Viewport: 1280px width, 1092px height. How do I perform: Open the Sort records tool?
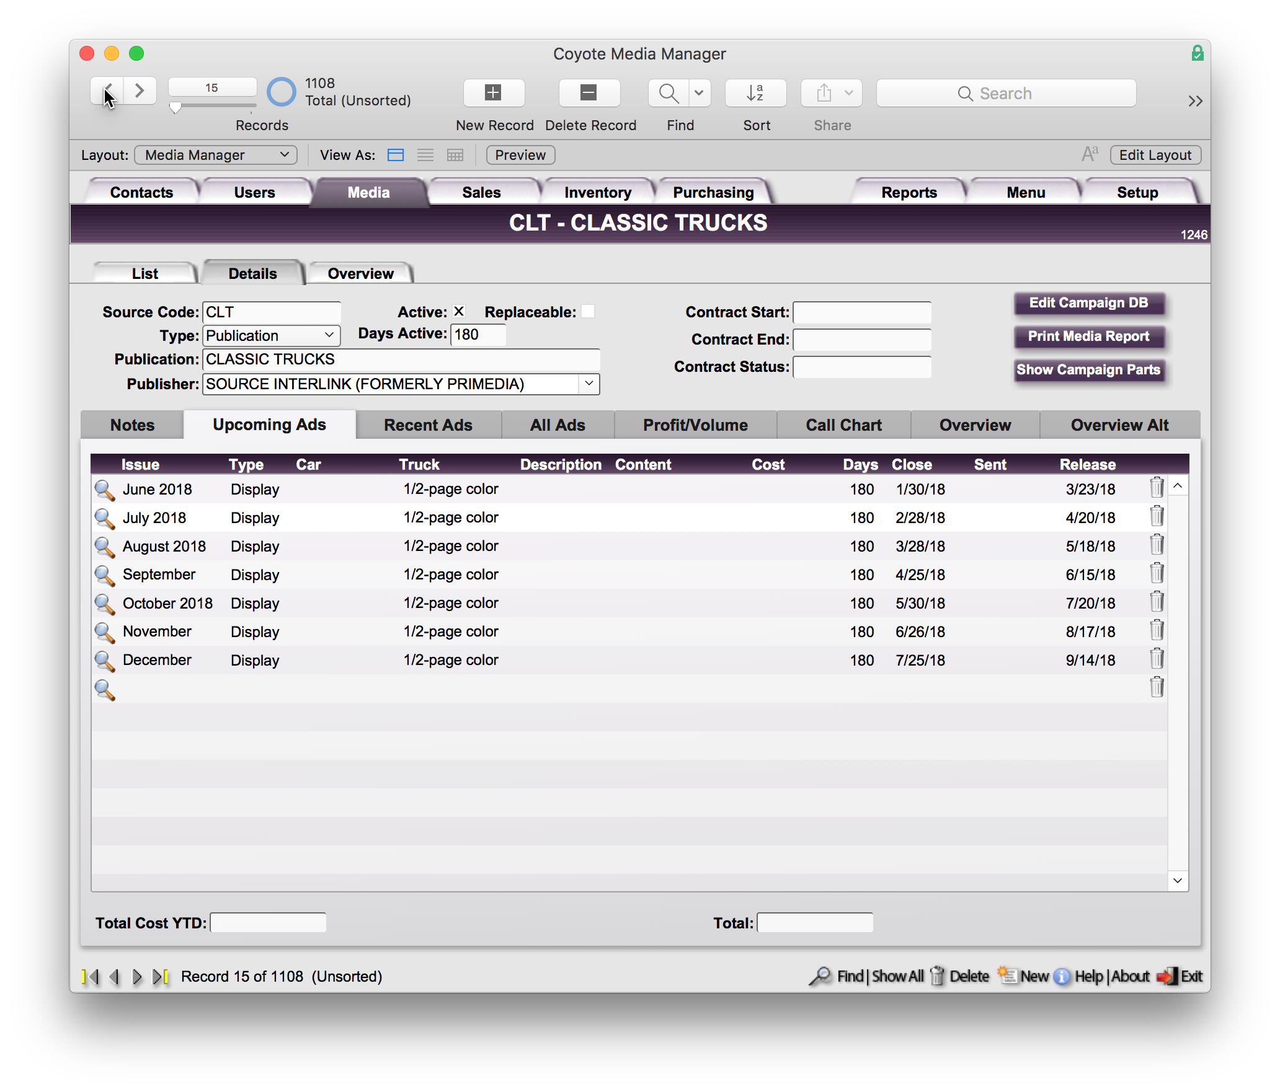click(755, 93)
